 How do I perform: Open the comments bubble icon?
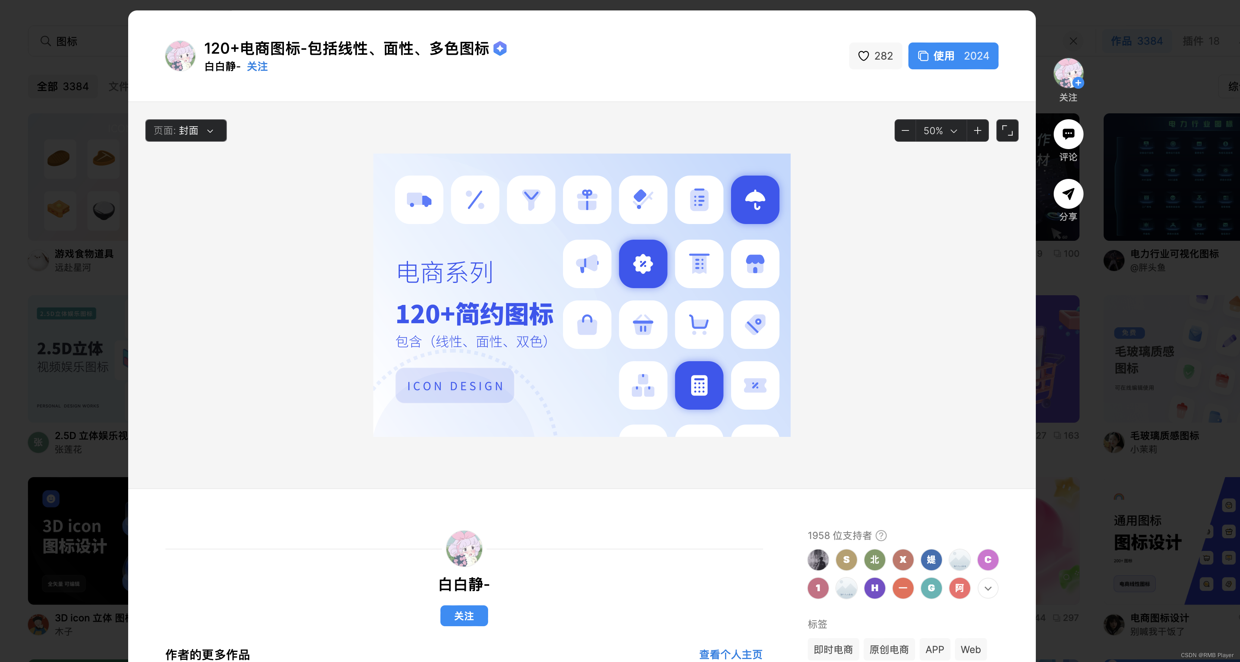click(x=1068, y=134)
